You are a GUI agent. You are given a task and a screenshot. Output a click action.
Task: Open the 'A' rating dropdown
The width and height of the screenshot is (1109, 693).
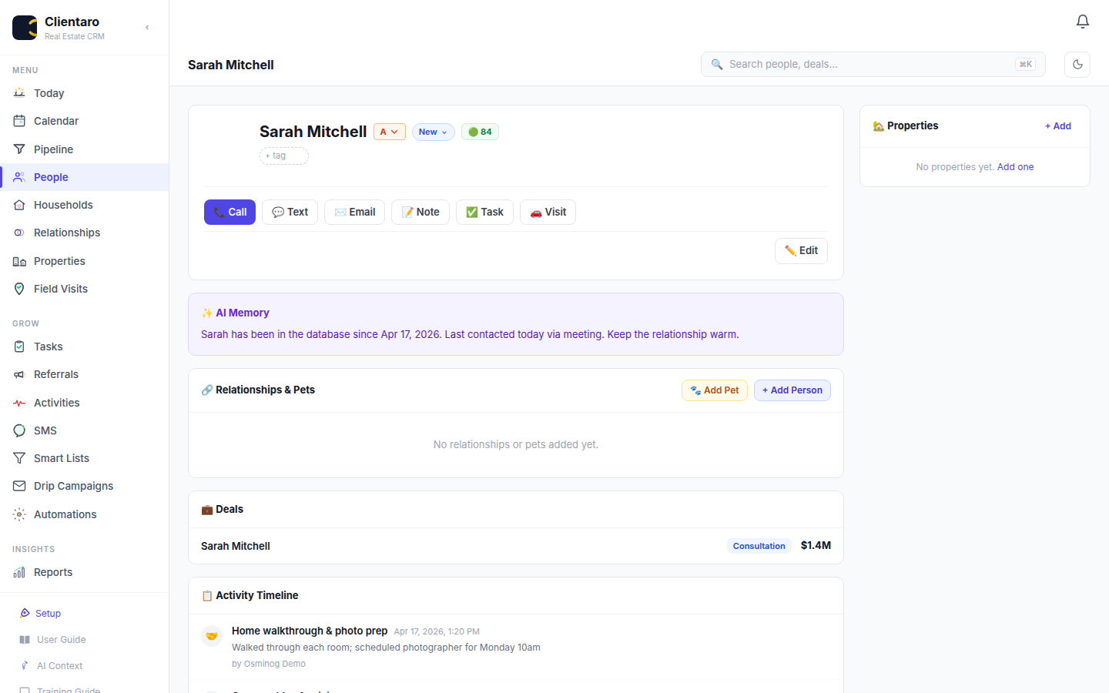click(x=389, y=132)
